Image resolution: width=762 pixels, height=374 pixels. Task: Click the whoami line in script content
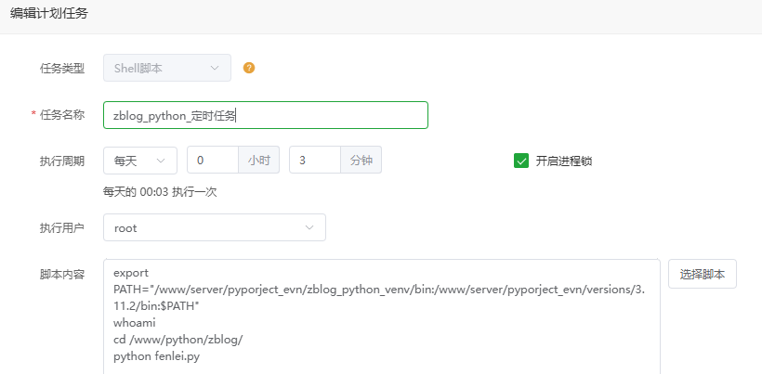pyautogui.click(x=135, y=322)
